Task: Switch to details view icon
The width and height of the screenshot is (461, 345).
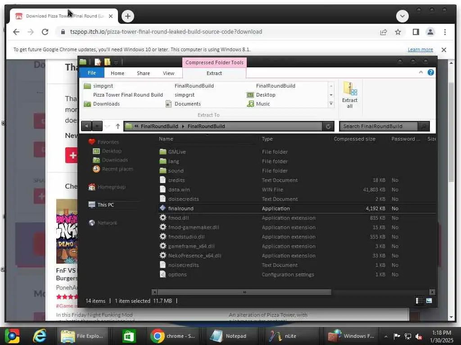Action: tap(419, 301)
